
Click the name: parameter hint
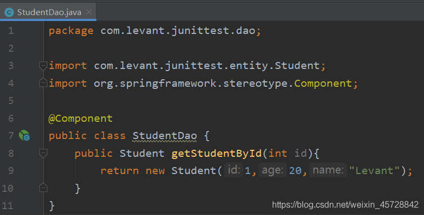[x=328, y=170]
